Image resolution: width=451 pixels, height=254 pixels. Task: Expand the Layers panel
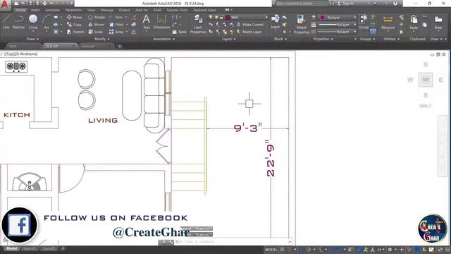(x=228, y=39)
